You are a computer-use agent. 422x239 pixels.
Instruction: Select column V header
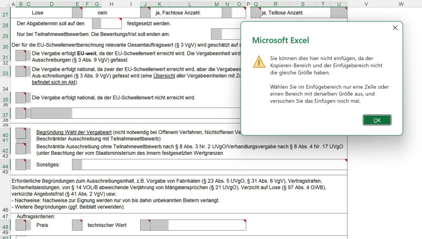coord(366,4)
